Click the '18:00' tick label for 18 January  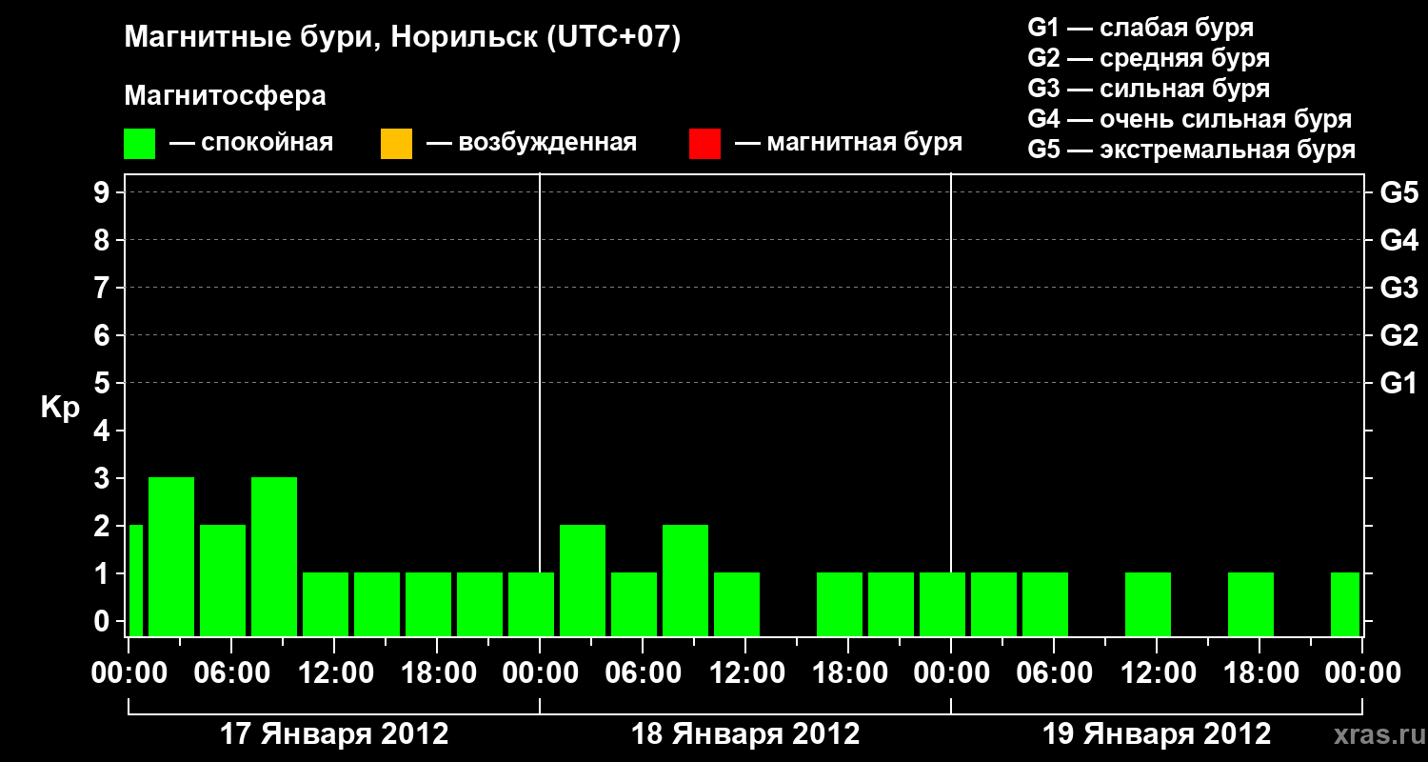(x=848, y=672)
